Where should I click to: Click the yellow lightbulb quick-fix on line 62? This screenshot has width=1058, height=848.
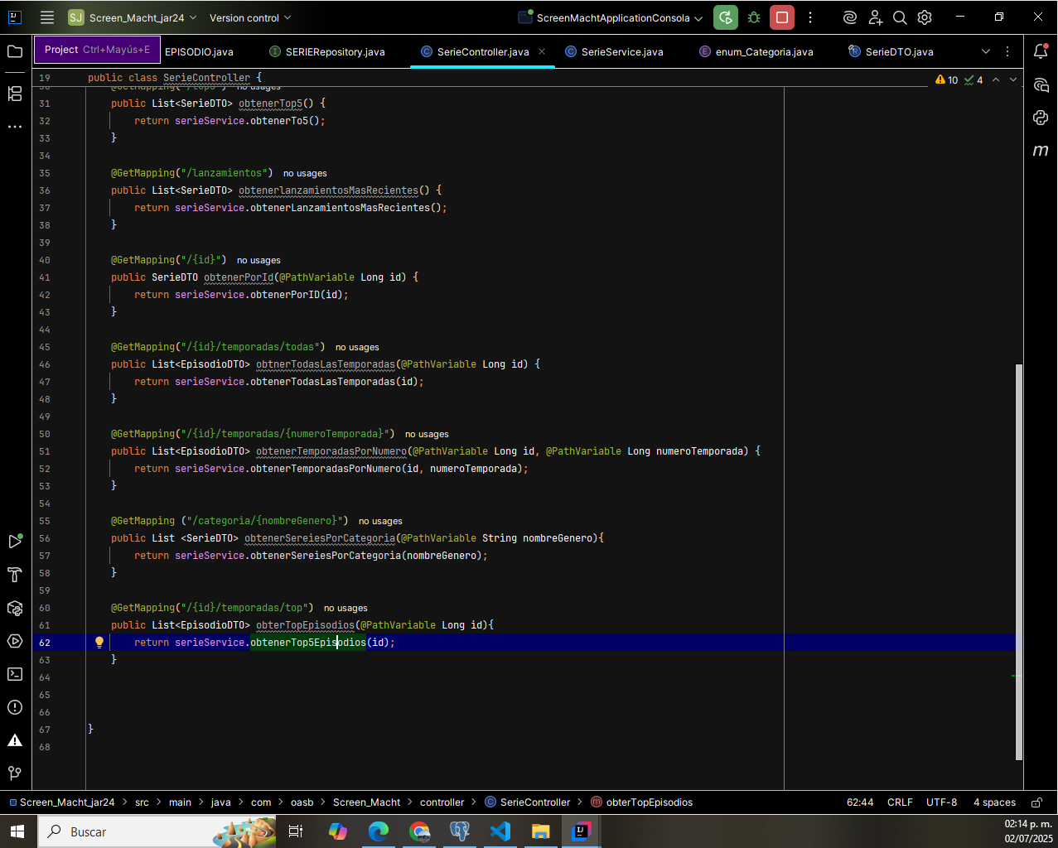(x=99, y=642)
